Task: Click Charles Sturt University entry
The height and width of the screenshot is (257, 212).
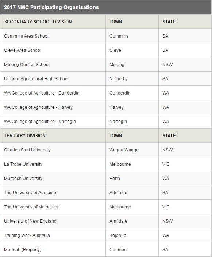Action: pyautogui.click(x=27, y=150)
